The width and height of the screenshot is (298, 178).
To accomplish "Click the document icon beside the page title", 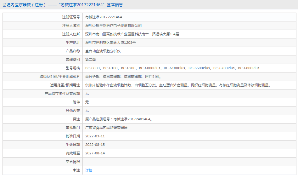I will (x=4, y=5).
